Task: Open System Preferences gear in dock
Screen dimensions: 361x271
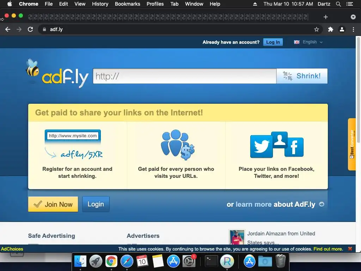Action: [189, 261]
